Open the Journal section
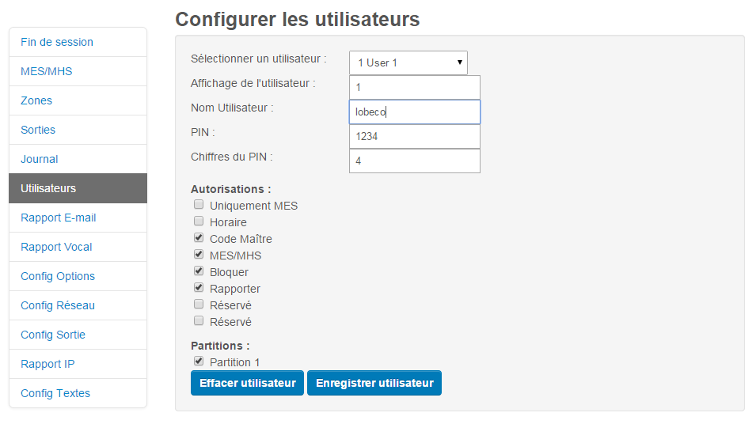This screenshot has height=424, width=756. click(x=78, y=159)
